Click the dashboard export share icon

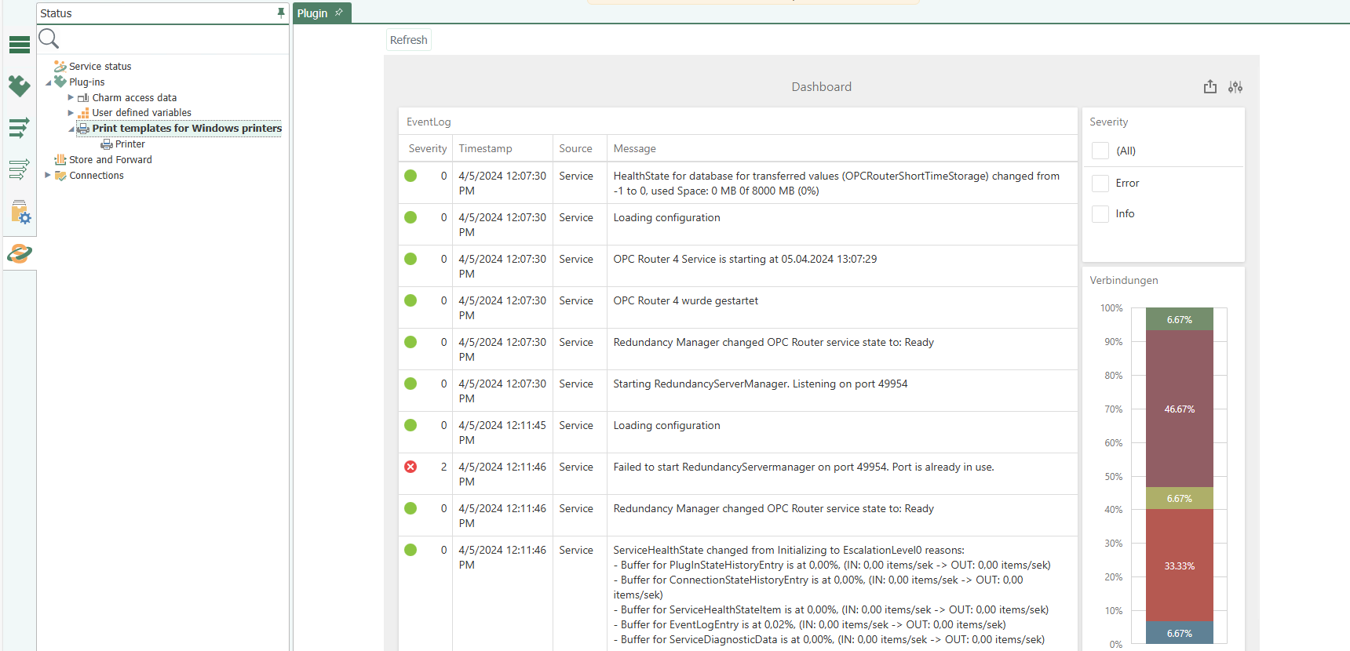pyautogui.click(x=1210, y=87)
